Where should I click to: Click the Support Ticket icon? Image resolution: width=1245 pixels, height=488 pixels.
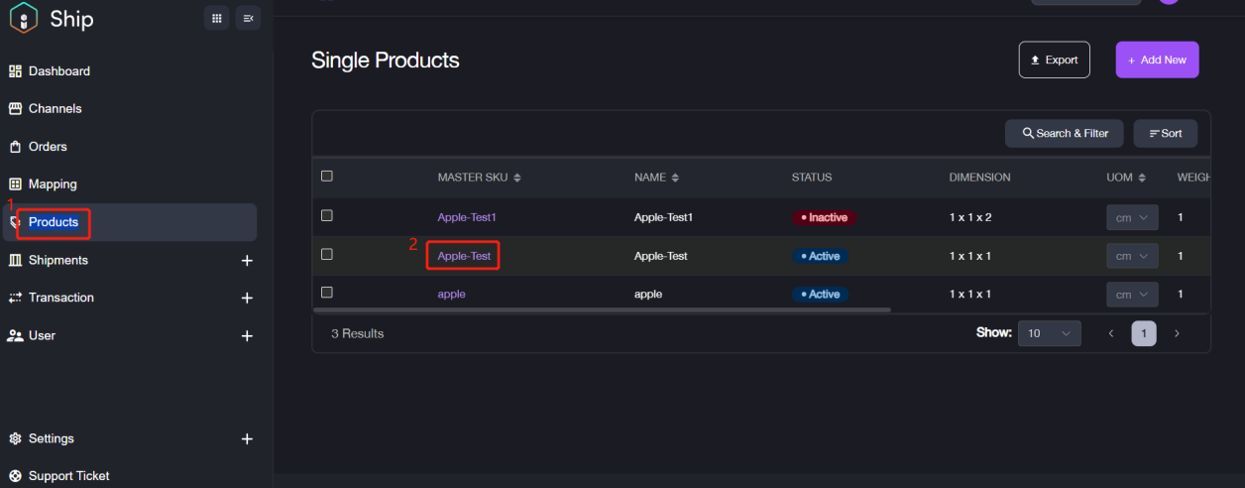click(x=15, y=476)
